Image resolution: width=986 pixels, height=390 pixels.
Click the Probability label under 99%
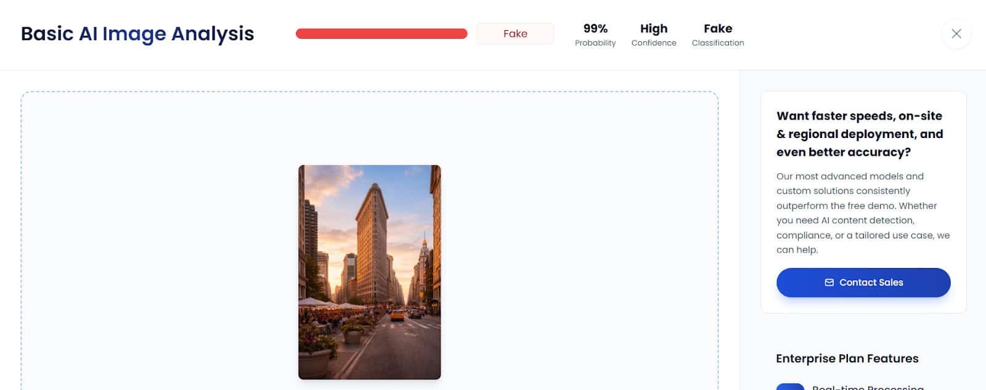(x=595, y=43)
